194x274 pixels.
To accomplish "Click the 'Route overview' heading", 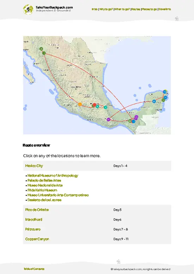I will point(36,145).
